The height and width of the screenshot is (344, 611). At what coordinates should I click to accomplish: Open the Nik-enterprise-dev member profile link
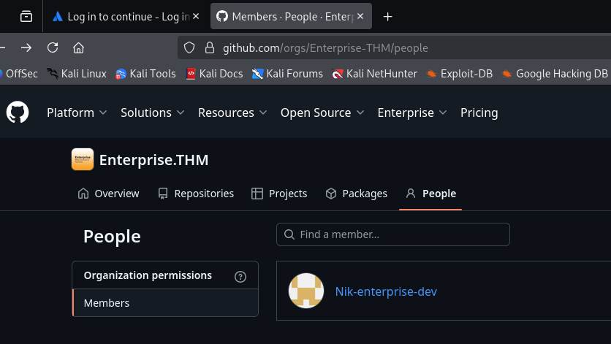[386, 291]
